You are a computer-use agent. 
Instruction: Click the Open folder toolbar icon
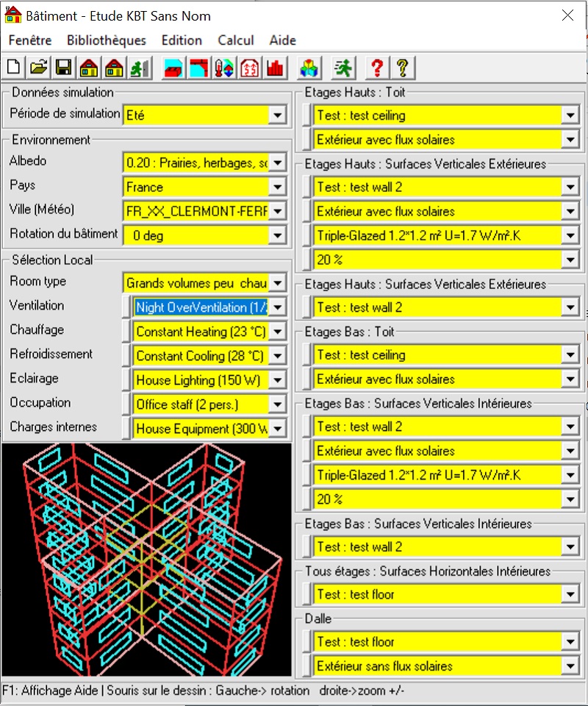click(38, 68)
